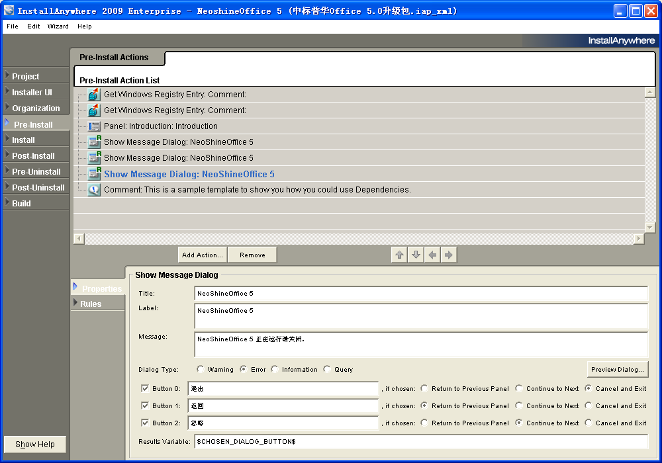Click the horizontal scrollbar right arrow

click(x=639, y=239)
